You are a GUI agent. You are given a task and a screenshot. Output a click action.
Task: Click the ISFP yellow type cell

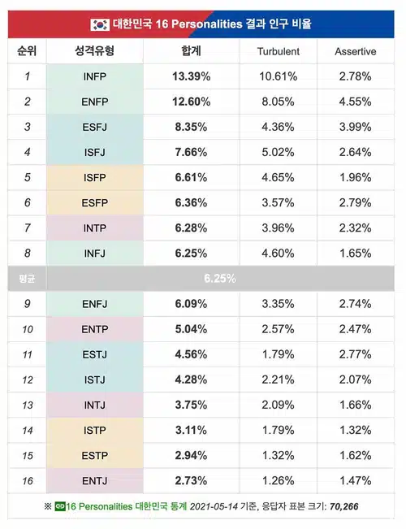[95, 177]
